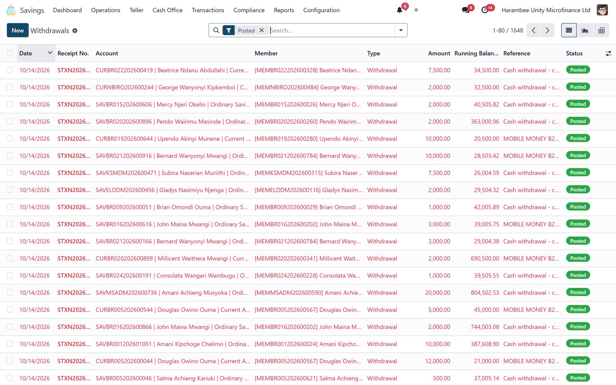The height and width of the screenshot is (385, 616).
Task: Expand the search options dropdown arrow
Action: (x=401, y=30)
